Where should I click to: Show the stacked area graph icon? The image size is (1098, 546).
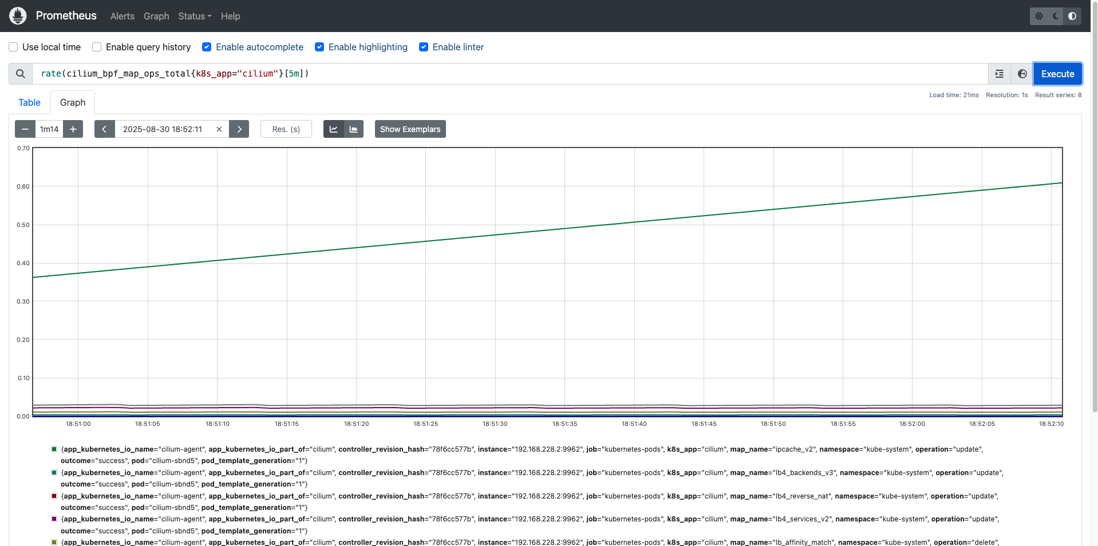pyautogui.click(x=354, y=129)
